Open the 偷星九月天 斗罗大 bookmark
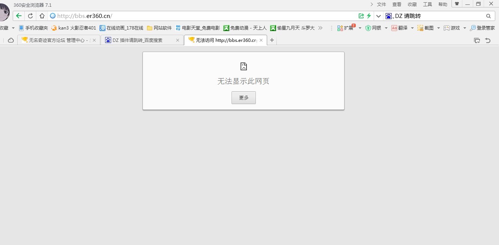Image resolution: width=499 pixels, height=245 pixels. tap(293, 28)
